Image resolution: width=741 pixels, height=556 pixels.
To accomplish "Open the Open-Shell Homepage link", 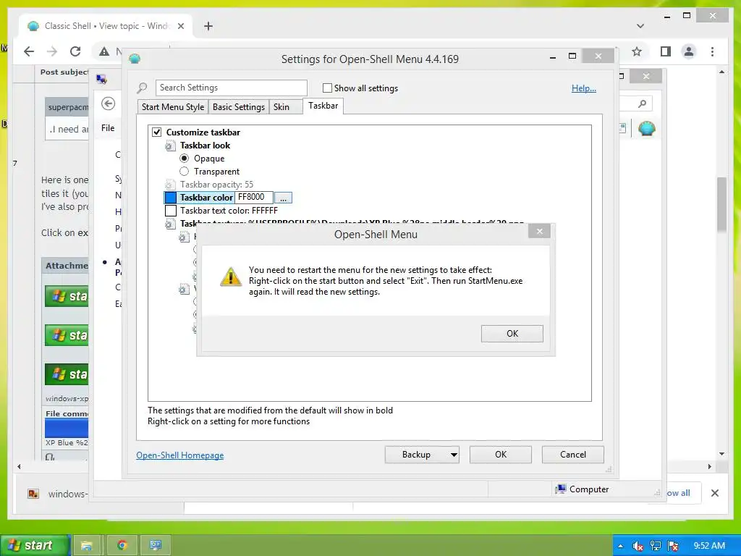I will pos(180,455).
